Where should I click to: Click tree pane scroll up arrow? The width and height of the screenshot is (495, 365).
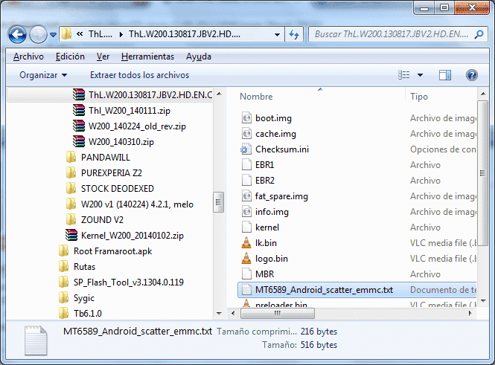point(219,94)
